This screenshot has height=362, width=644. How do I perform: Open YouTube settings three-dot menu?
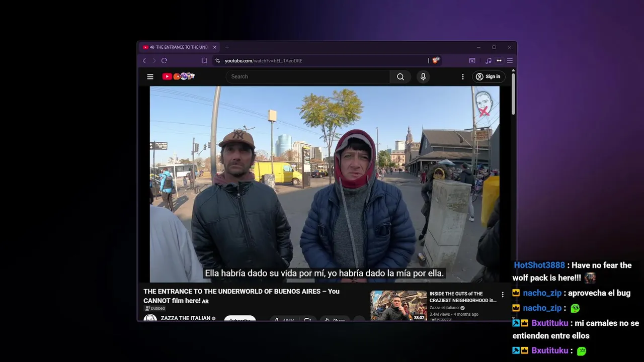[463, 76]
